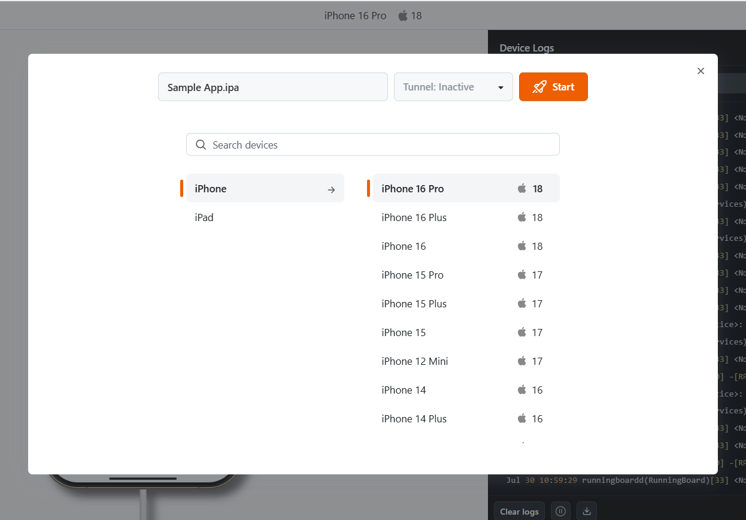
Task: Click the Sample App.ipa file field
Action: click(x=272, y=86)
